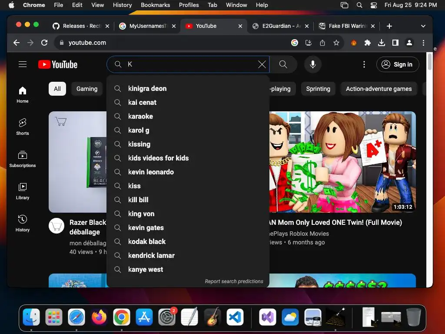This screenshot has height=334, width=445.
Task: Select the Sprinting filter chip
Action: [x=318, y=89]
